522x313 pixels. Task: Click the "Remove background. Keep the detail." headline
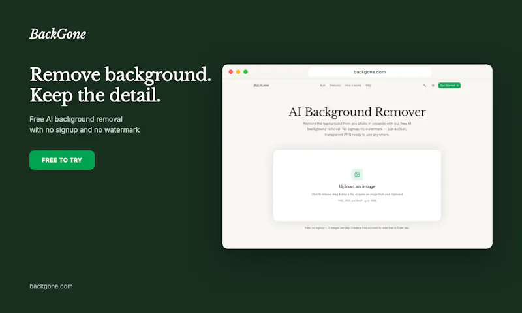point(120,85)
